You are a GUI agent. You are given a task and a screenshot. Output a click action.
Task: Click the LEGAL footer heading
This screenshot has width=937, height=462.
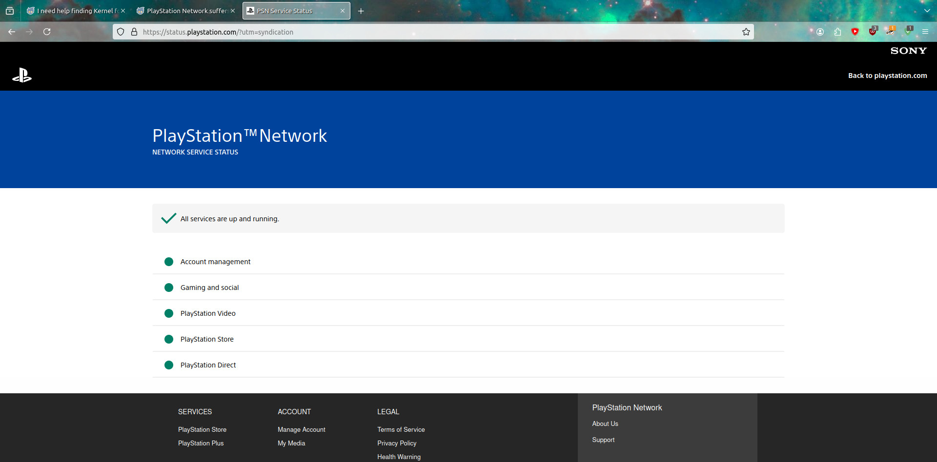(x=388, y=412)
